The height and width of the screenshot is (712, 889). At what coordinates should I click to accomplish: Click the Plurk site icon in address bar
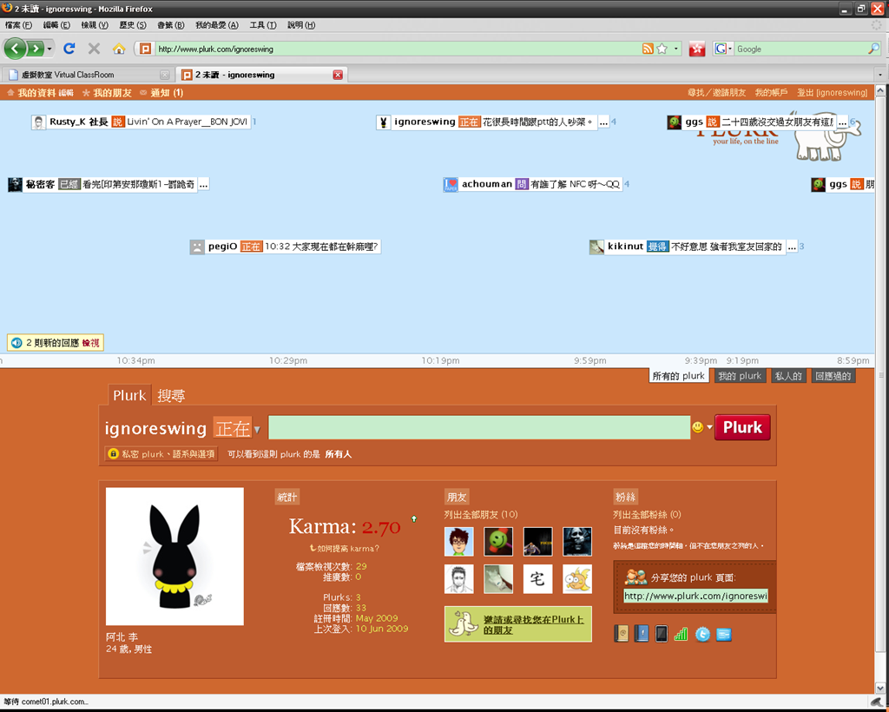(x=146, y=49)
